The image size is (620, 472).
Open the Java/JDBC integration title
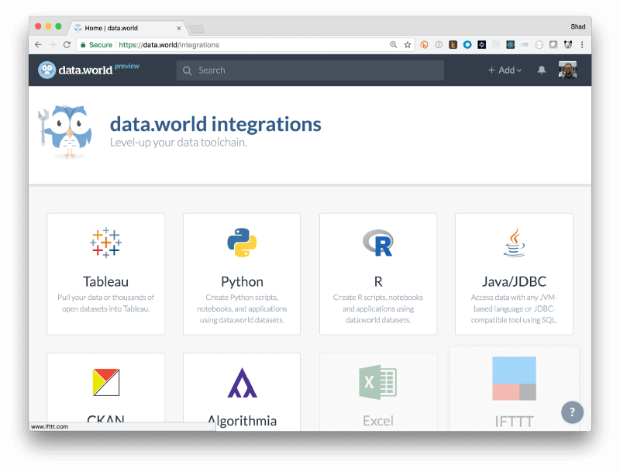(514, 281)
